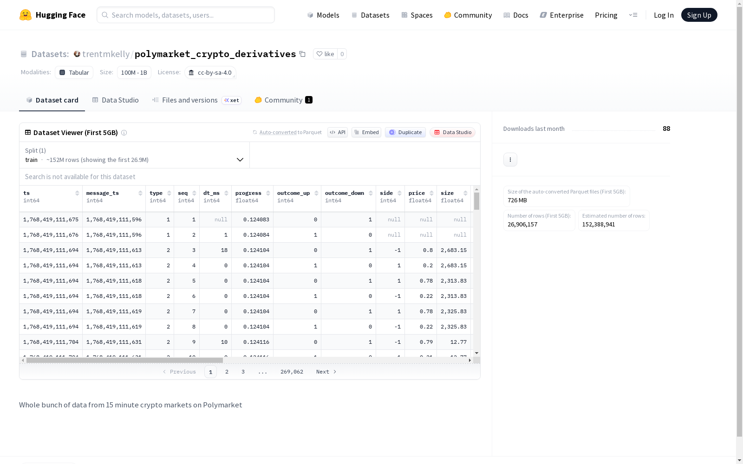Open the Dataset card tab
Image resolution: width=743 pixels, height=464 pixels.
52,100
